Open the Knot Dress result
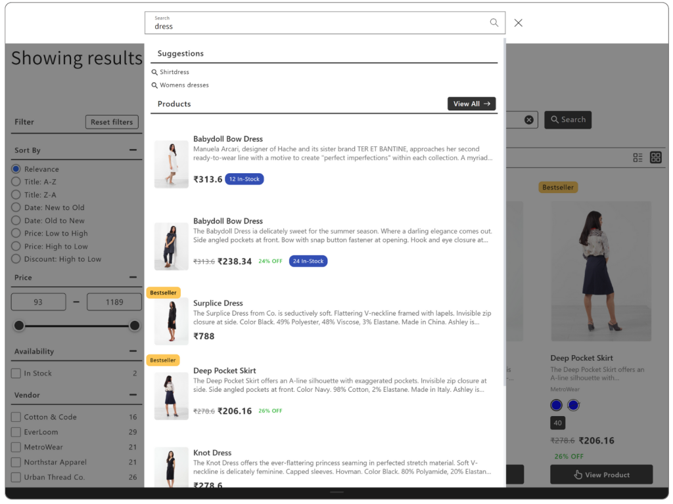Viewport: 673px width, 504px height. [x=212, y=453]
